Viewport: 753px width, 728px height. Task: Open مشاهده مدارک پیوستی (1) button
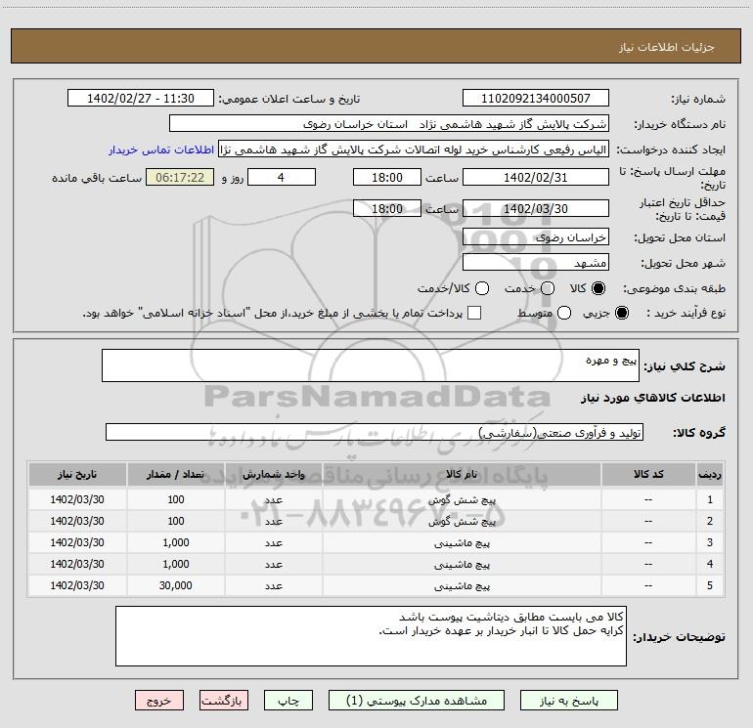(417, 701)
